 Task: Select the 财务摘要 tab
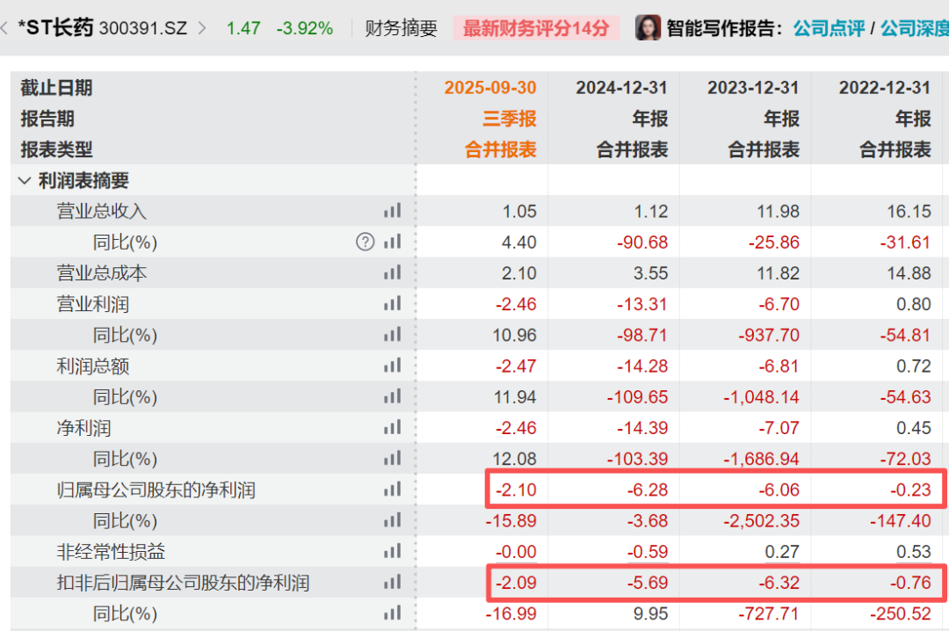[401, 28]
